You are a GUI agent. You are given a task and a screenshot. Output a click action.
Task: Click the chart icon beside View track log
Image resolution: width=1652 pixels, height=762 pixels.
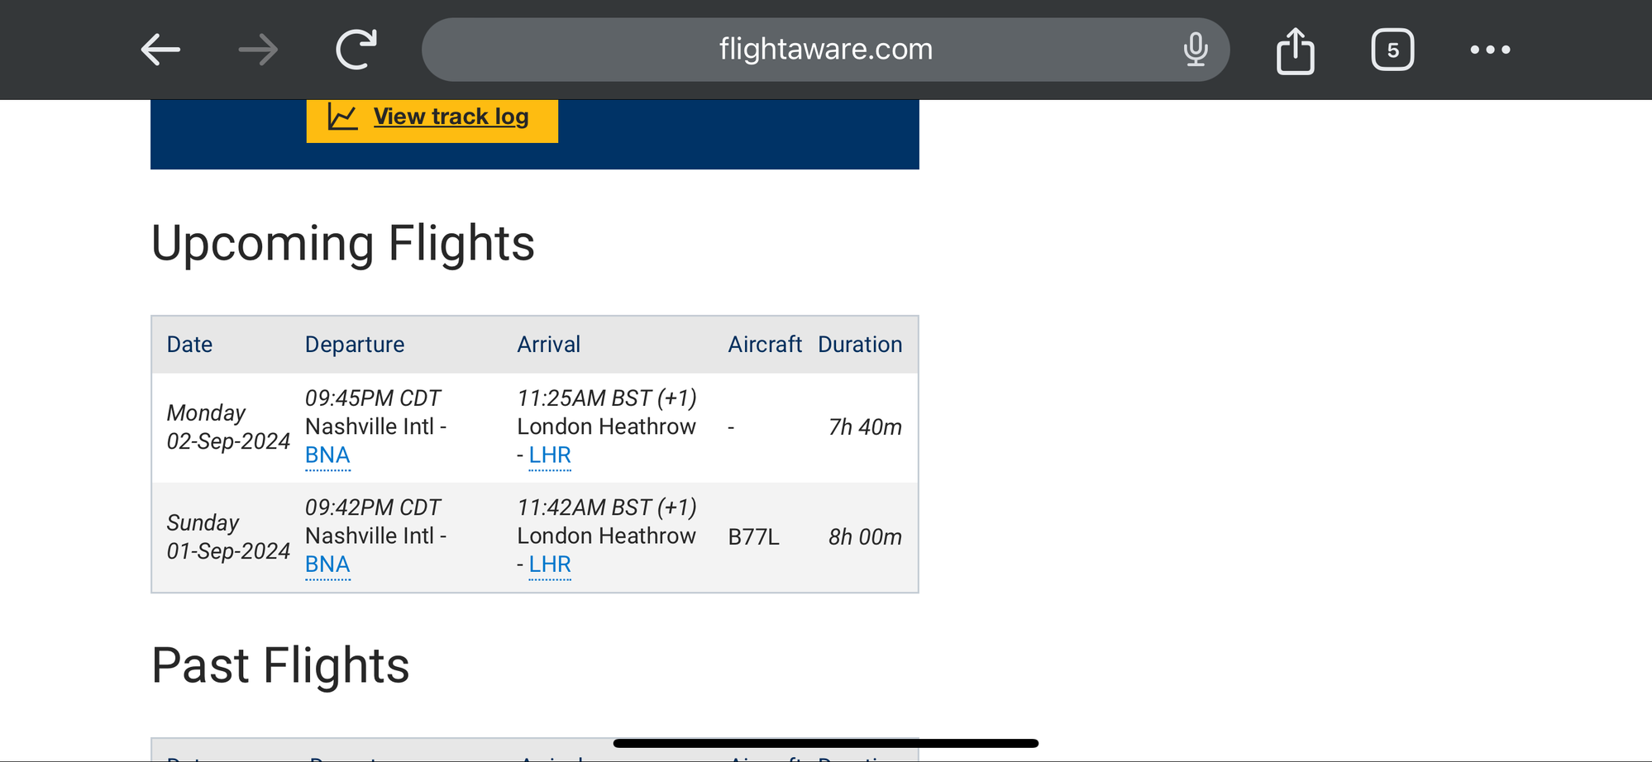coord(342,117)
